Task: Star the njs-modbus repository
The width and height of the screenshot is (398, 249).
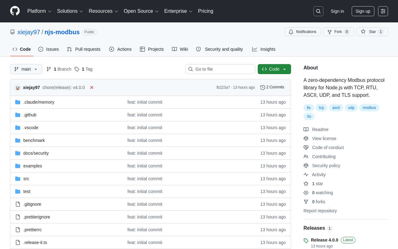Action: click(x=372, y=32)
